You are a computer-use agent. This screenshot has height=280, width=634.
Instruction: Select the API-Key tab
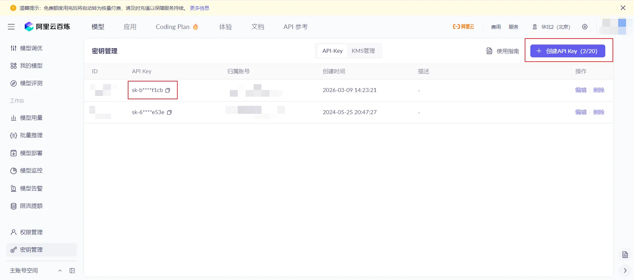(333, 51)
